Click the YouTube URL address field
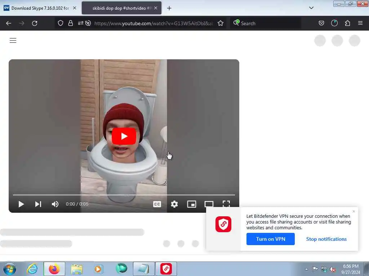This screenshot has height=276, width=369. 154,23
